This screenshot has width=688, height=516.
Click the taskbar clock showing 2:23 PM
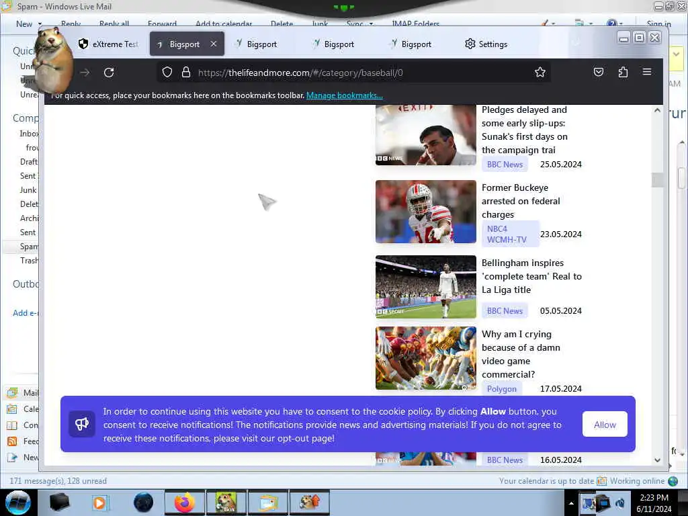(654, 503)
